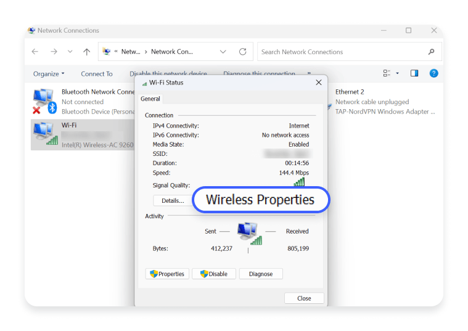468x331 pixels.
Task: Close the Wi-Fi Status dialog with Close button
Action: (x=304, y=298)
